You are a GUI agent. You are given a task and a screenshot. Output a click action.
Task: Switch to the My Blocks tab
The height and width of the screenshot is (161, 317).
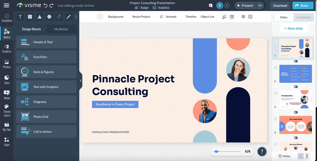(62, 29)
